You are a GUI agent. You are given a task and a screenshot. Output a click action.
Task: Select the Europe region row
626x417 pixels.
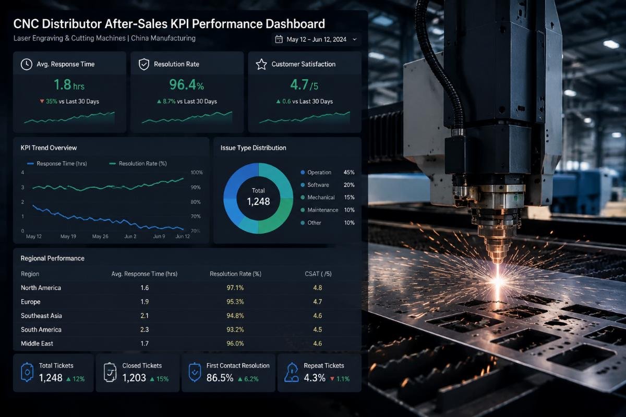tap(188, 302)
